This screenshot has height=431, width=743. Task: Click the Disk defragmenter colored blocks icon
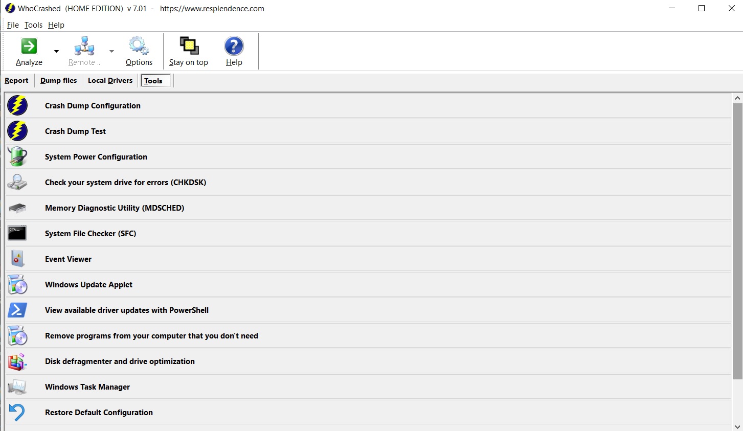[17, 361]
